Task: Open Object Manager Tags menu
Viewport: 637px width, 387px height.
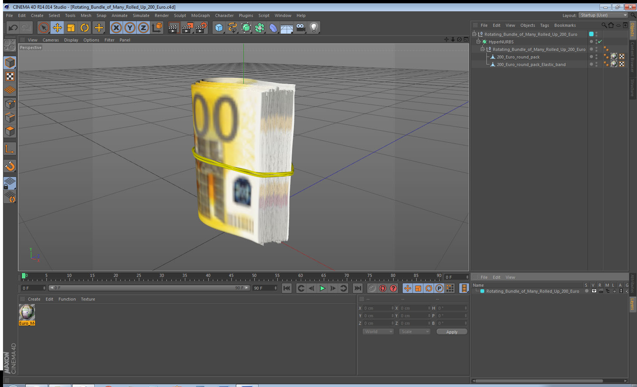Action: [545, 25]
